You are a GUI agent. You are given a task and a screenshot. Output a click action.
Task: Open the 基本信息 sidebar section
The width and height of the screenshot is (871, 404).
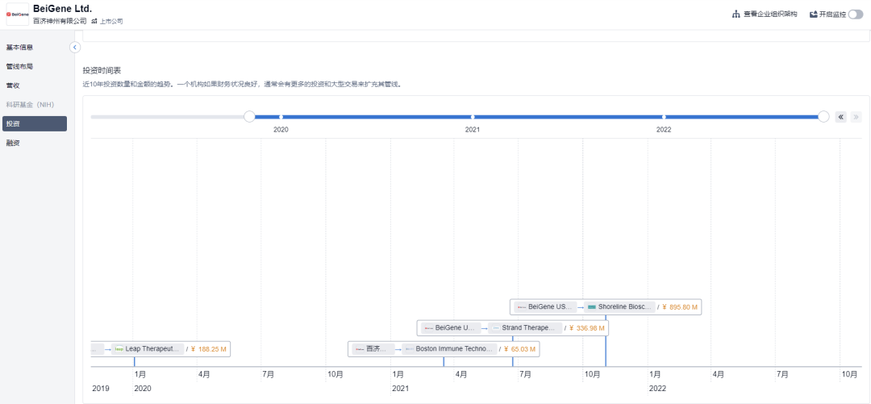(20, 48)
